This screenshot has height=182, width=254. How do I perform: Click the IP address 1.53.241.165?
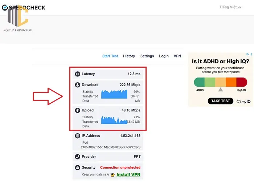click(x=130, y=136)
